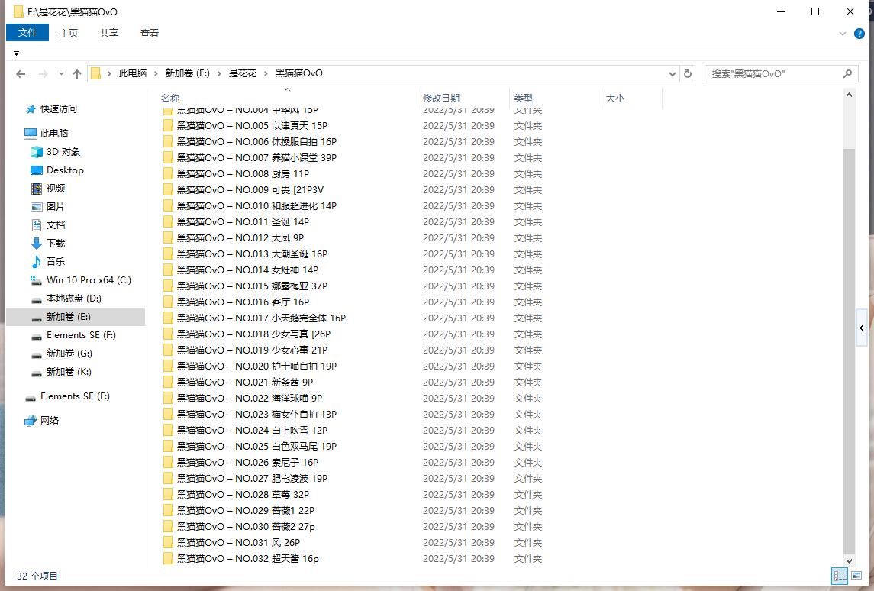874x591 pixels.
Task: Sort by the 类型 column header
Action: (523, 98)
